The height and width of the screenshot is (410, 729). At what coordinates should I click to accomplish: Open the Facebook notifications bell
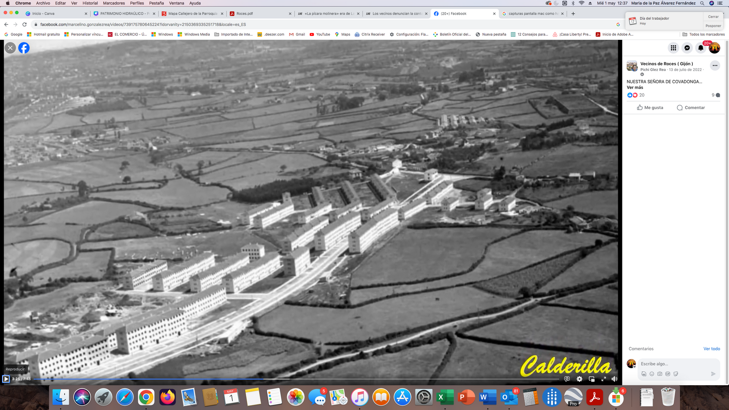coord(701,48)
